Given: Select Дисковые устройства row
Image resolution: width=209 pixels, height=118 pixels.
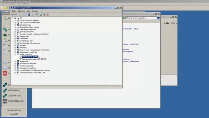Looking at the screenshot, I should pos(27,29).
